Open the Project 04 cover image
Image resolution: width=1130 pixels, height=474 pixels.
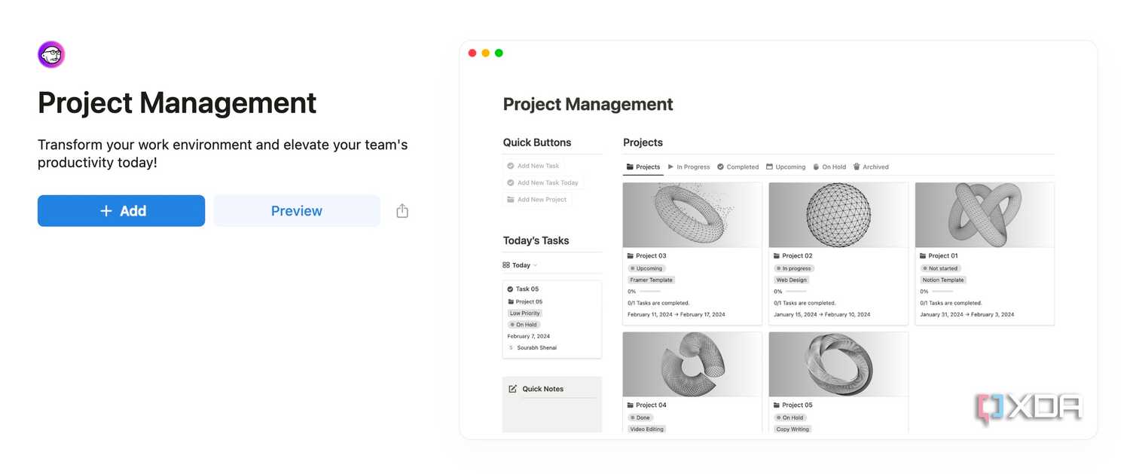tap(692, 365)
